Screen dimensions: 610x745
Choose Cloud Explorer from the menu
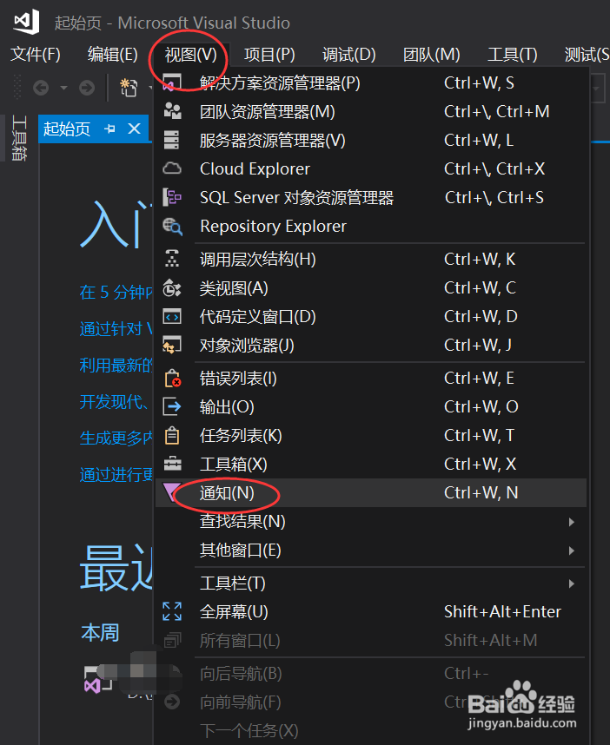point(371,168)
